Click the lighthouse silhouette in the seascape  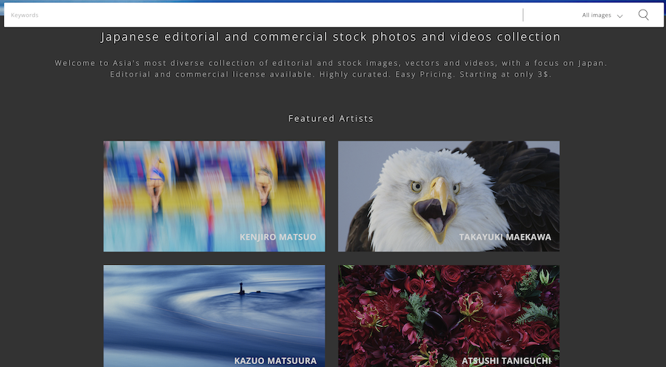[242, 289]
